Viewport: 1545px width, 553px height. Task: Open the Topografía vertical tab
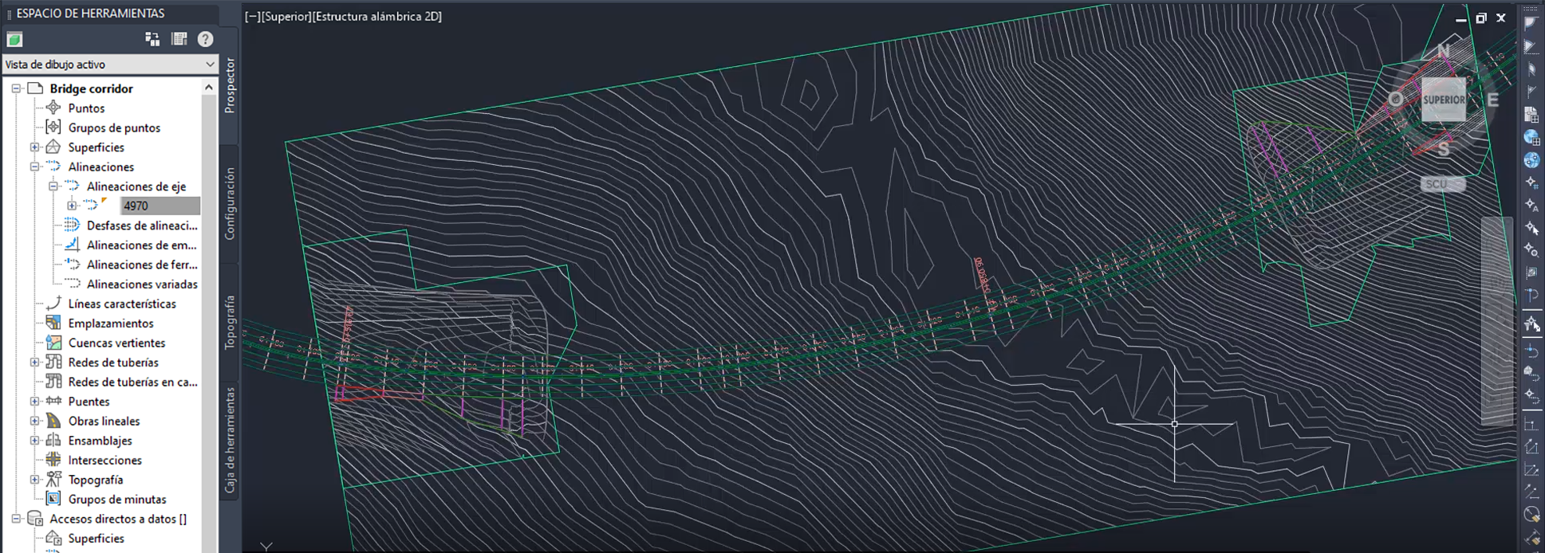[230, 322]
